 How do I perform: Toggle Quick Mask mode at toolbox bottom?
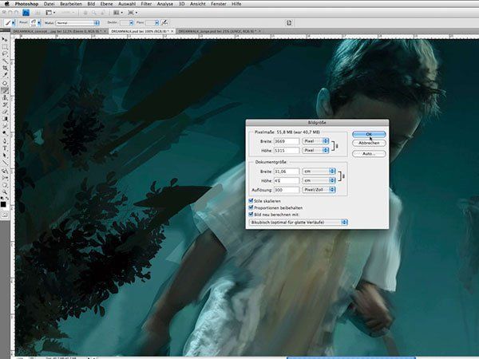(x=5, y=215)
